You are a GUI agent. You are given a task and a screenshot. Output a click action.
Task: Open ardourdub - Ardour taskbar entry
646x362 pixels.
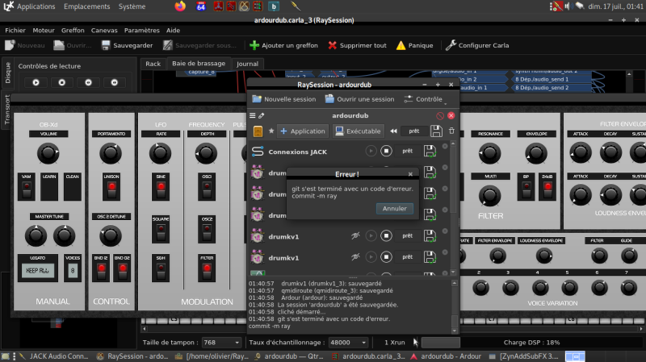(x=447, y=356)
